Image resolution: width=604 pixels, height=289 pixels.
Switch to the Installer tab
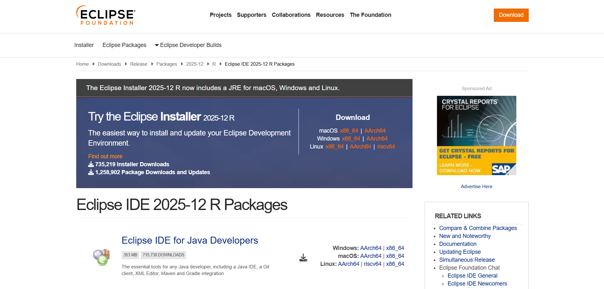tap(84, 45)
